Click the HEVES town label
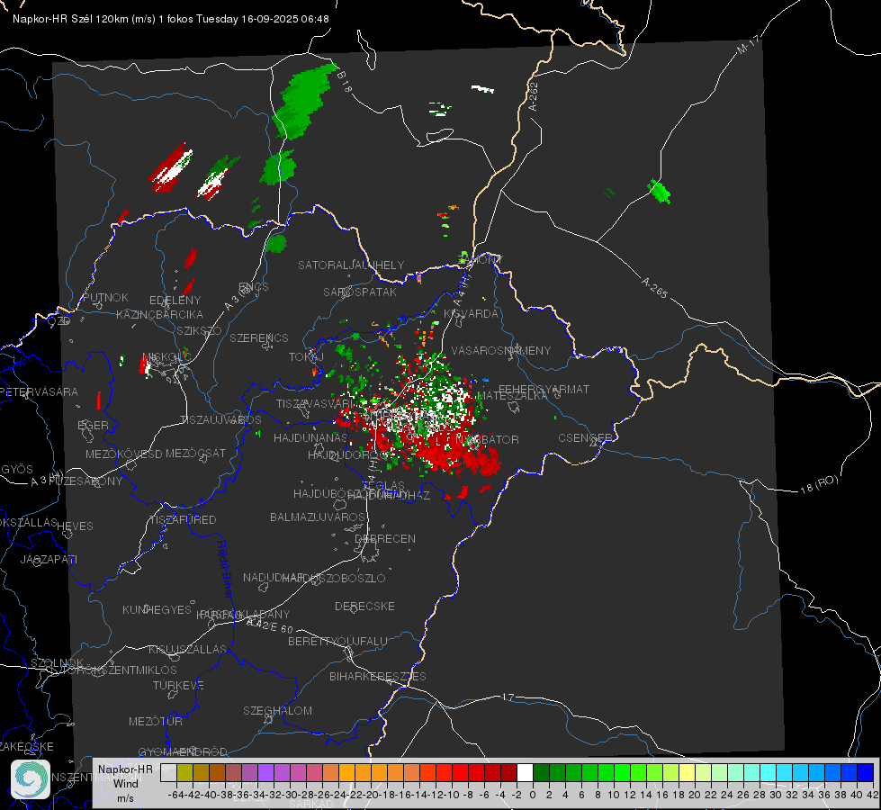This screenshot has height=810, width=881. pyautogui.click(x=75, y=526)
